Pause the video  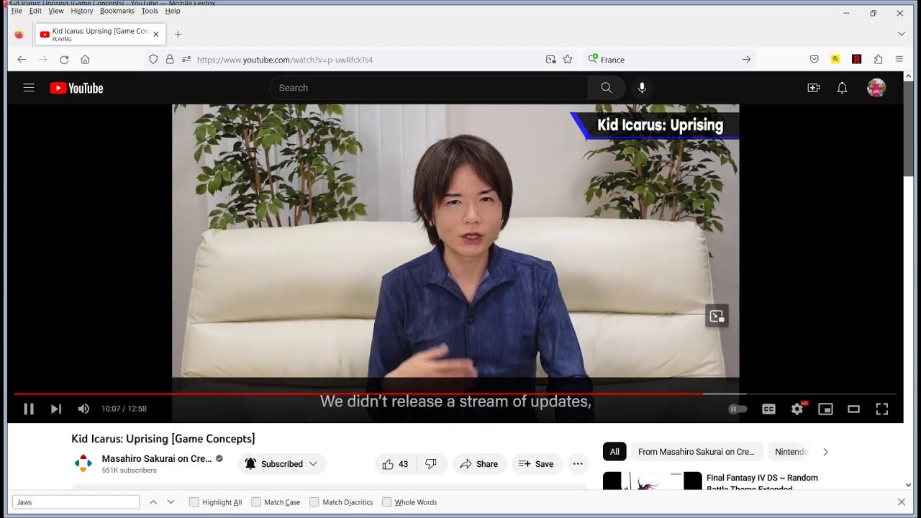pyautogui.click(x=29, y=409)
